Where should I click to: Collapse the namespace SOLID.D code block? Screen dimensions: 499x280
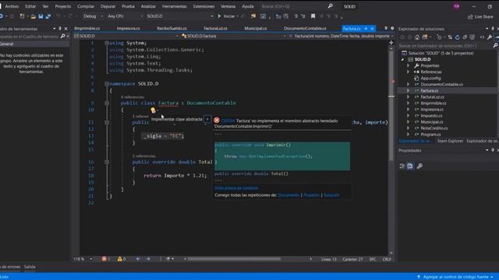tap(107, 84)
